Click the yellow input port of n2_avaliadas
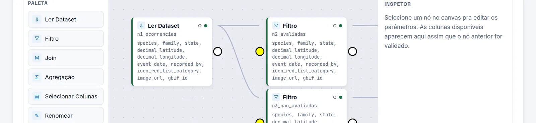Viewport: 536px width, 123px height. pyautogui.click(x=260, y=51)
